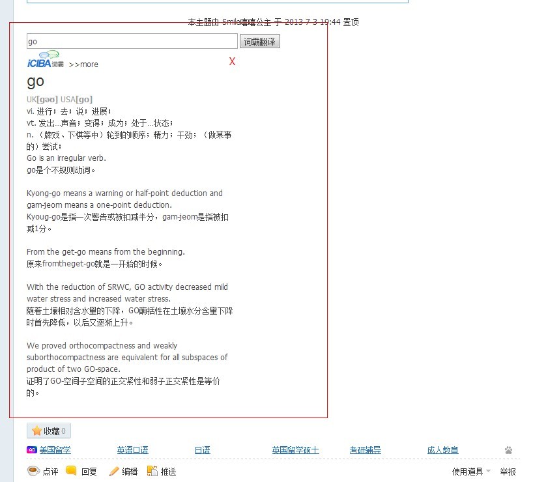Click inside the search box containing 'go'
The image size is (533, 482).
coord(130,40)
